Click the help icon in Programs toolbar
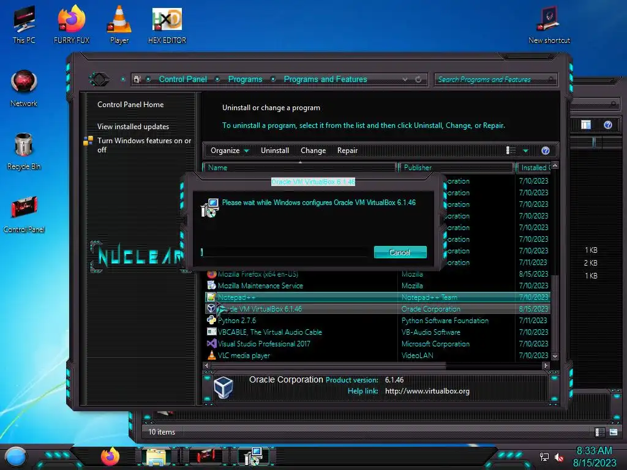 (x=546, y=151)
